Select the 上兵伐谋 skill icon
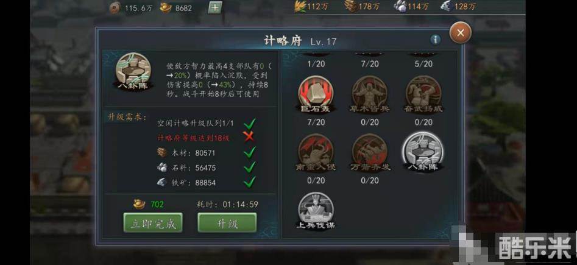 coord(316,211)
